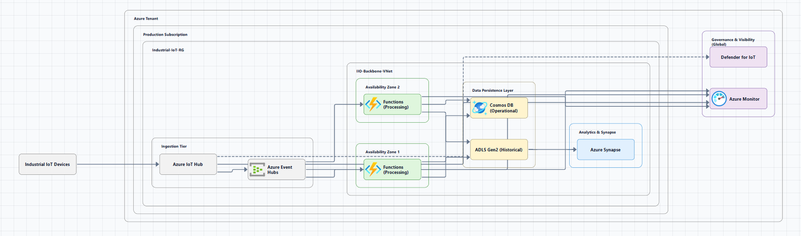The height and width of the screenshot is (236, 801).
Task: Select the ADLS Gen2 (Historical) node
Action: coord(499,150)
